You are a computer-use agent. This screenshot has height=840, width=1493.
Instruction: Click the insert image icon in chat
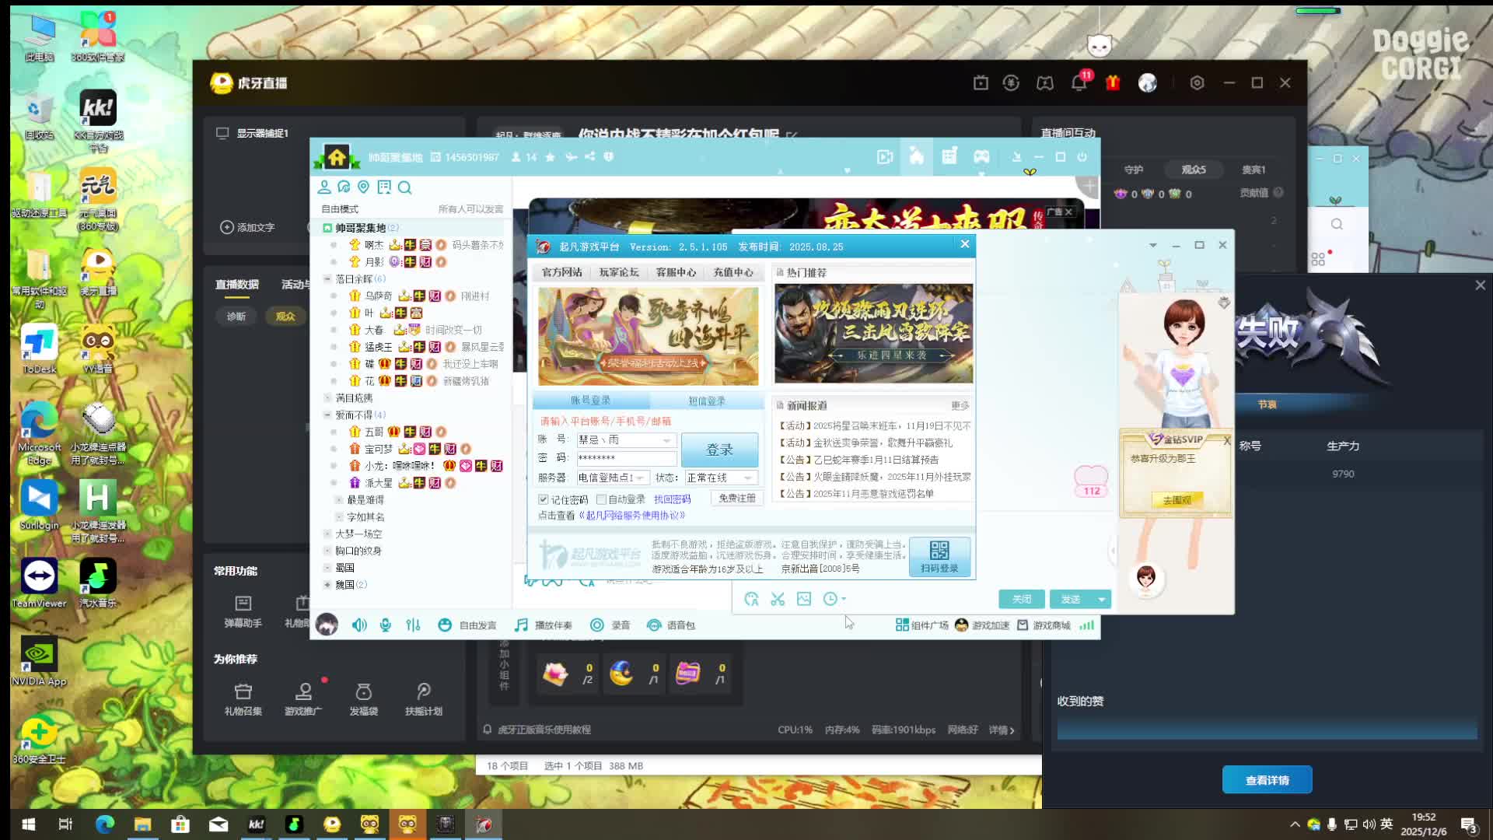click(x=804, y=599)
